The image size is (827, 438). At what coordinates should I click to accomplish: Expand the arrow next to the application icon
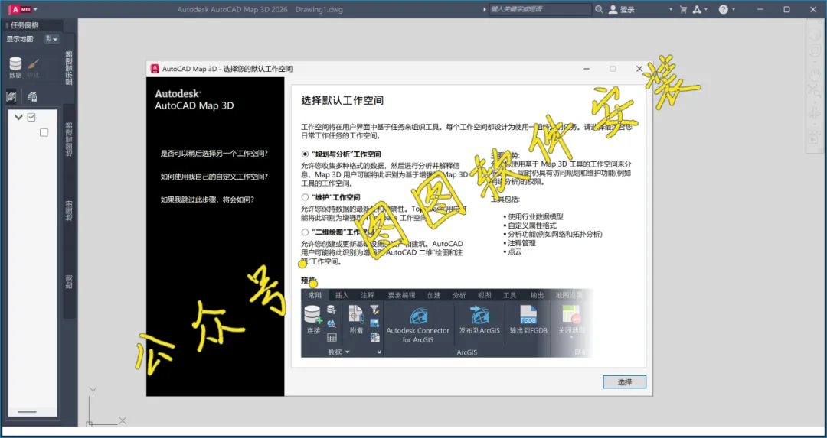[x=36, y=9]
